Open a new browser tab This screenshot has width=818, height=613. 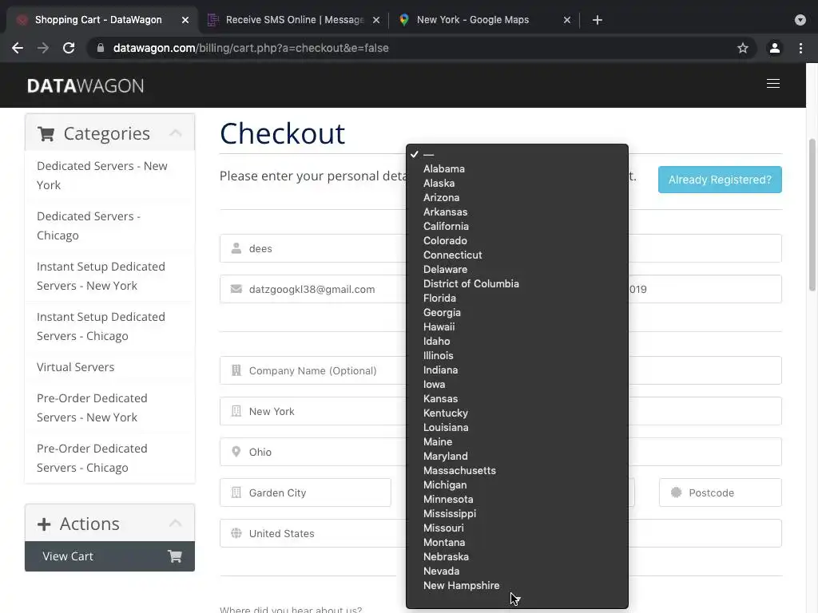tap(598, 20)
